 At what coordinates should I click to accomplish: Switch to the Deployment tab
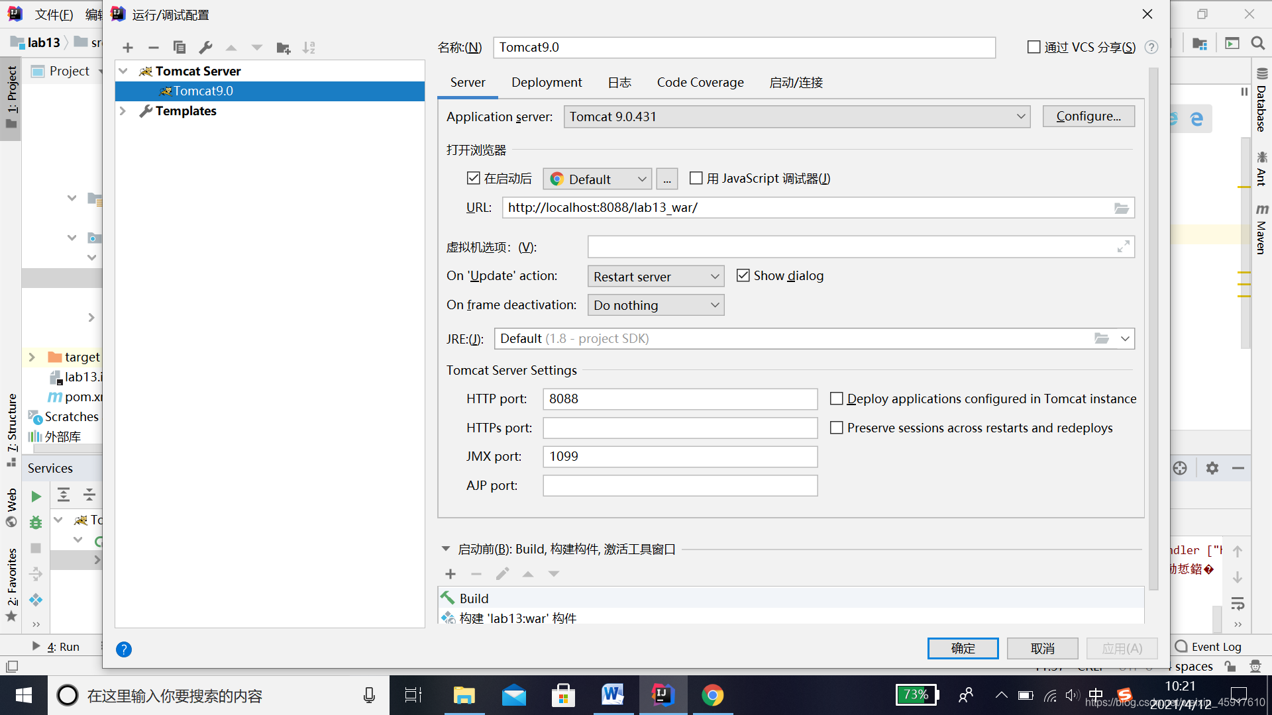(547, 82)
